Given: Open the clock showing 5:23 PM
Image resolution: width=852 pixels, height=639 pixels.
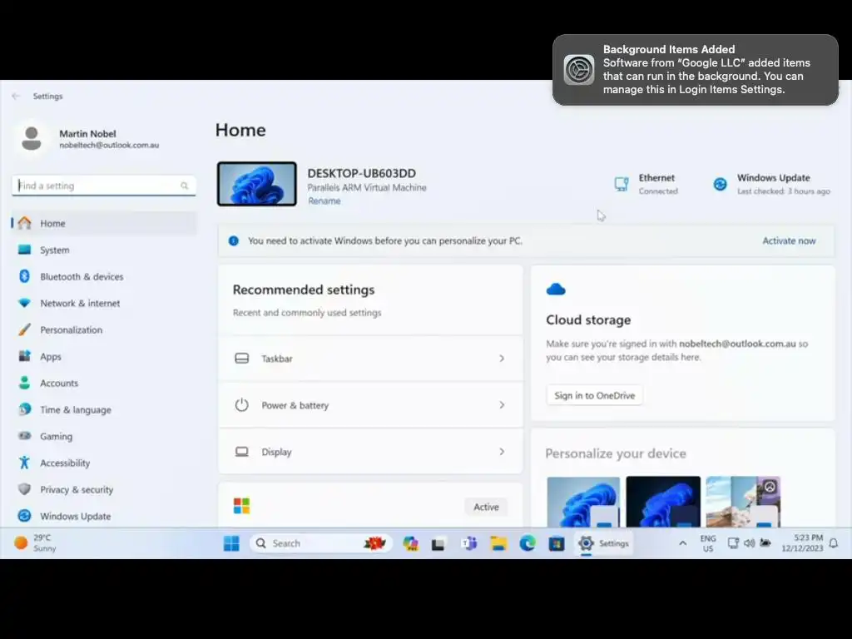Looking at the screenshot, I should click(803, 543).
